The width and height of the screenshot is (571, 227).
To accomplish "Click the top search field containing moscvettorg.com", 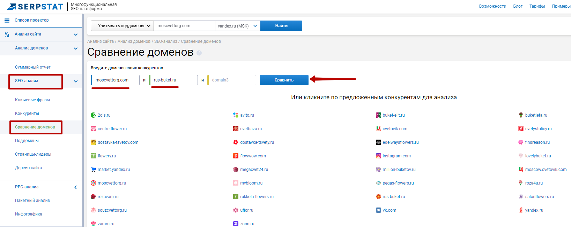I will pyautogui.click(x=184, y=26).
